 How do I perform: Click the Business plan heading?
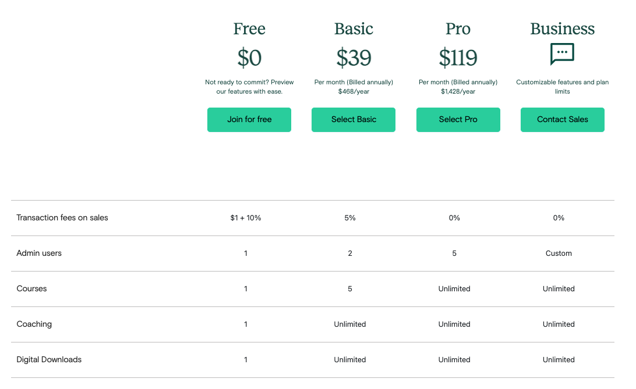point(562,28)
